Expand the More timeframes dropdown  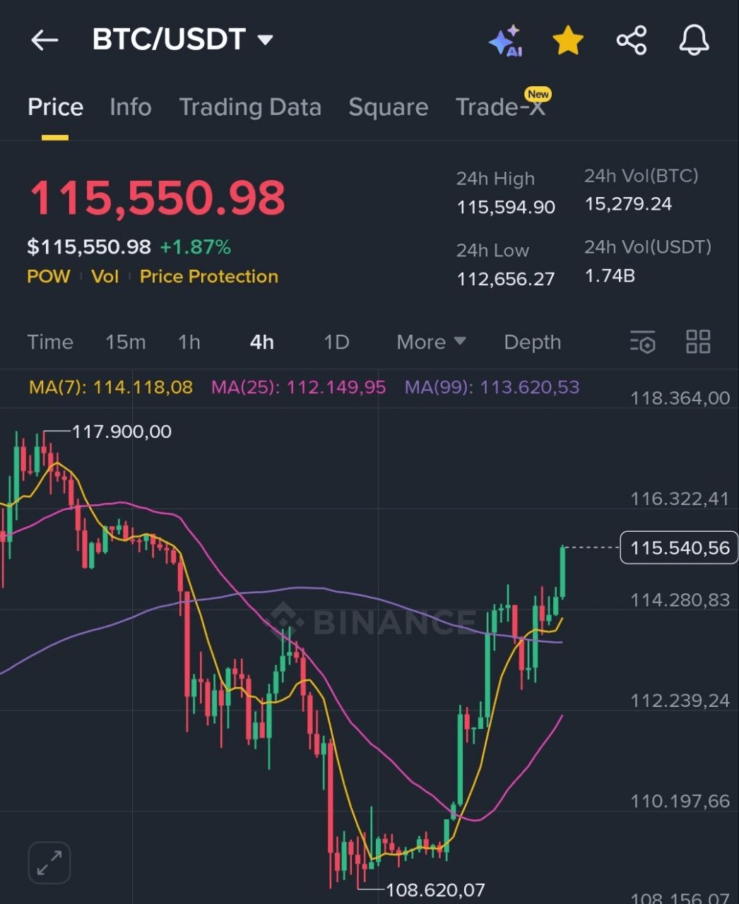tap(431, 342)
